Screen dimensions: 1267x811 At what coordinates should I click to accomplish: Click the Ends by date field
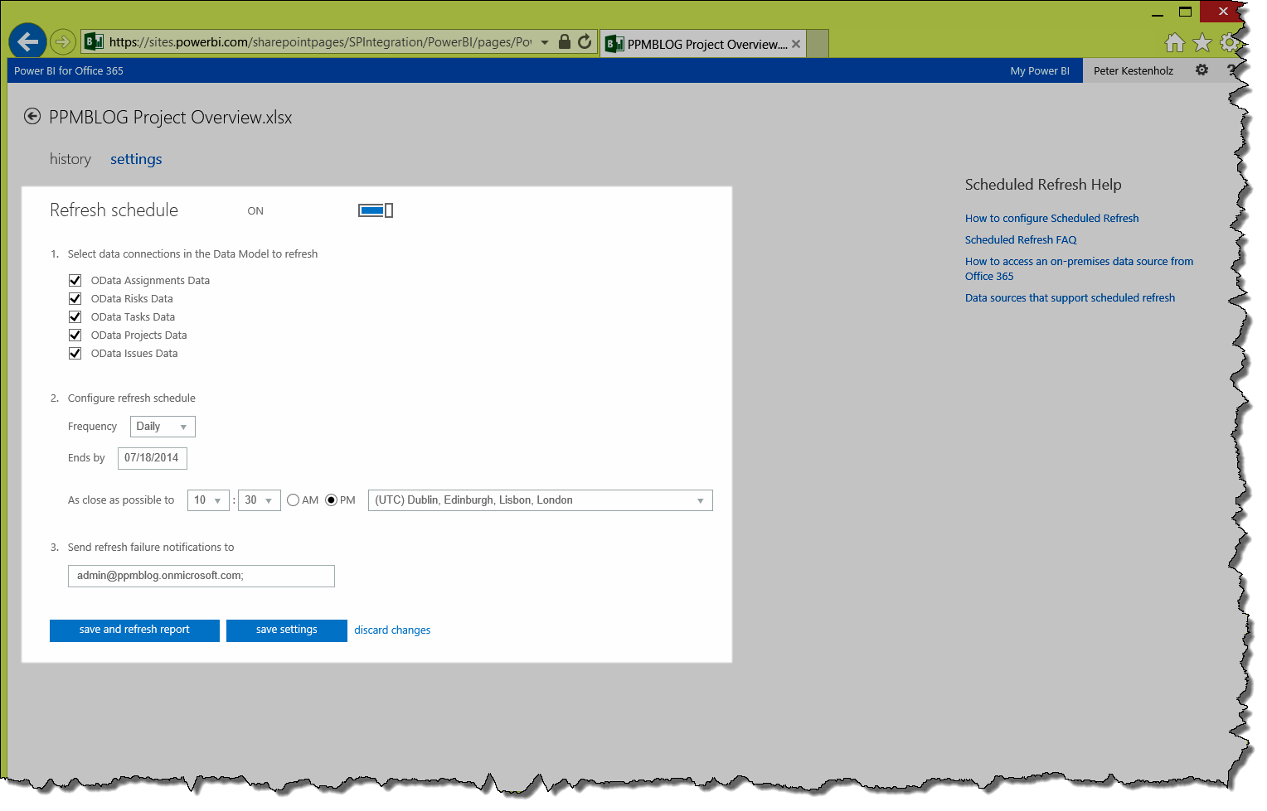153,458
